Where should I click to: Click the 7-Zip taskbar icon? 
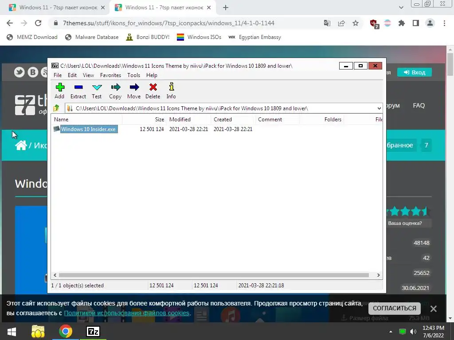click(93, 332)
